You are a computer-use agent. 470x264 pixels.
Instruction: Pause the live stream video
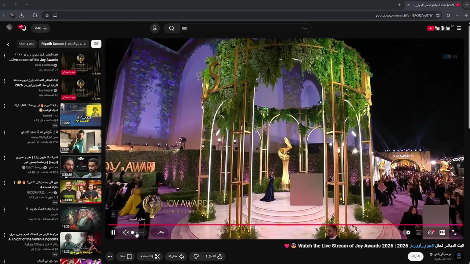pyautogui.click(x=113, y=232)
